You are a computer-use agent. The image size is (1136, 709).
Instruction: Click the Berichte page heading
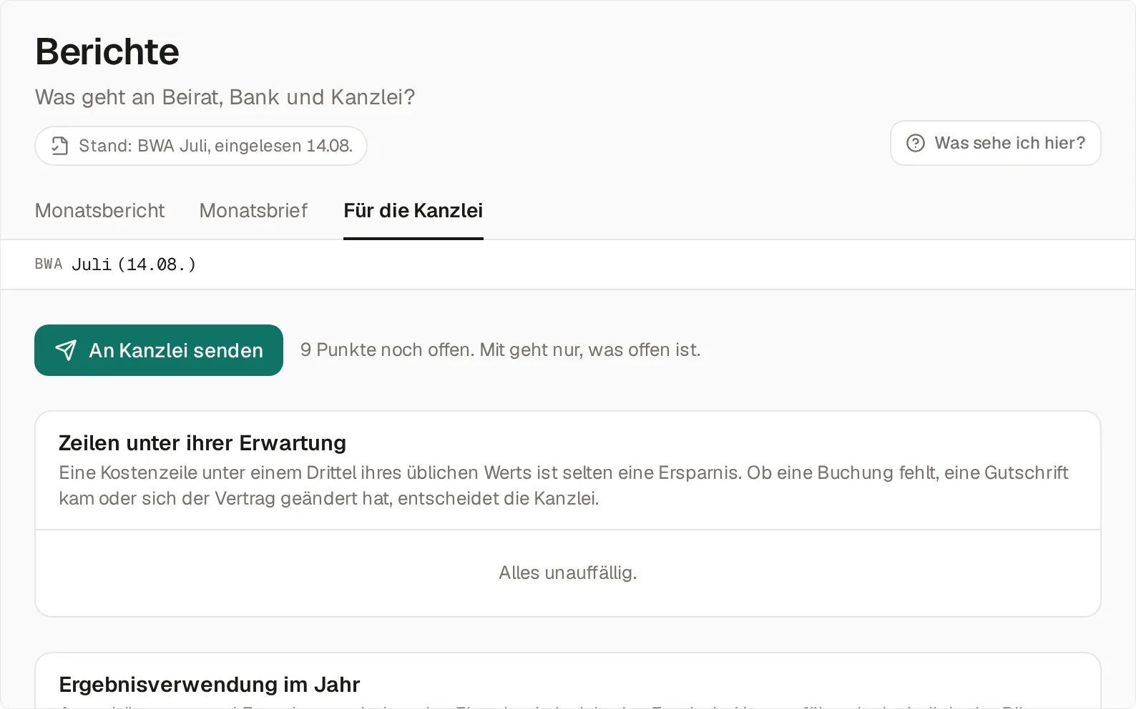107,51
